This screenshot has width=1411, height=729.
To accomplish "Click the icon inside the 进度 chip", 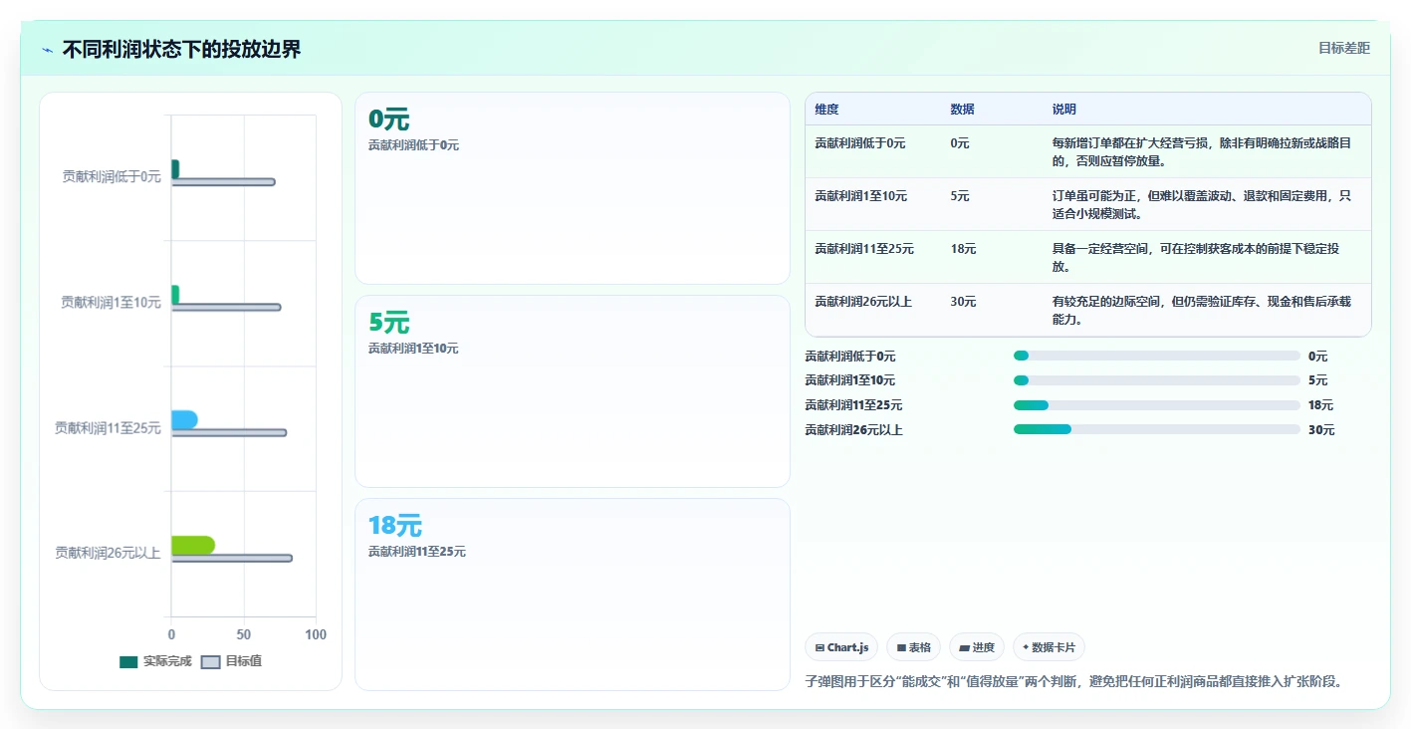I will coord(964,647).
